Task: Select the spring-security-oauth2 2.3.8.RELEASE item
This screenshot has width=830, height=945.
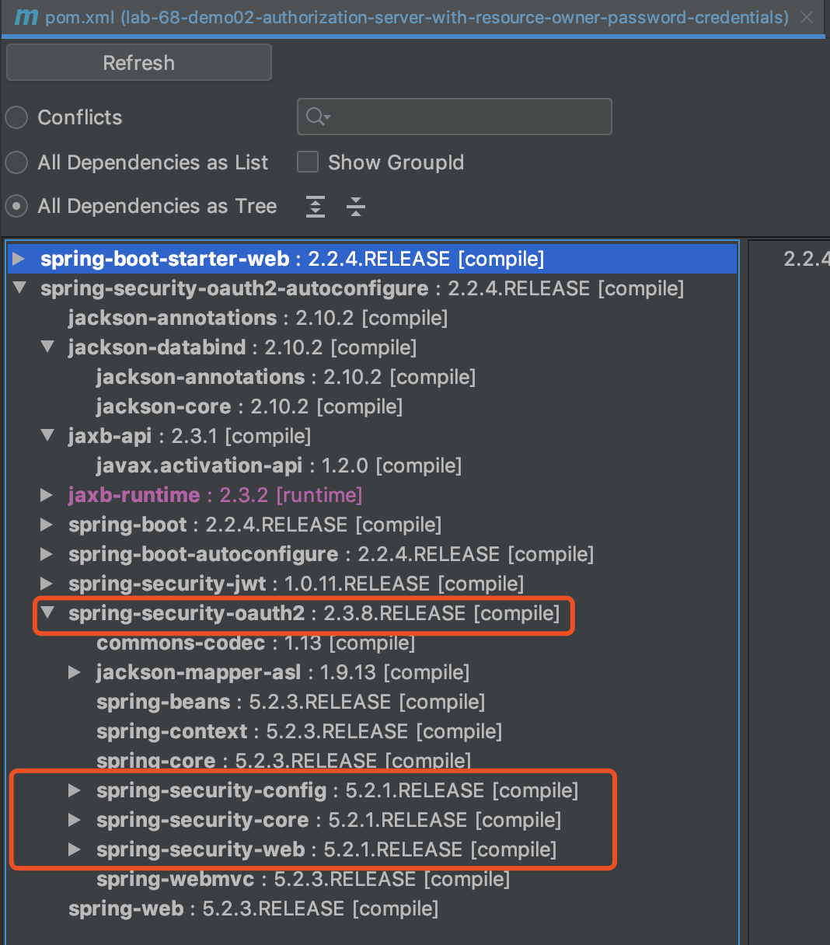Action: click(x=313, y=613)
